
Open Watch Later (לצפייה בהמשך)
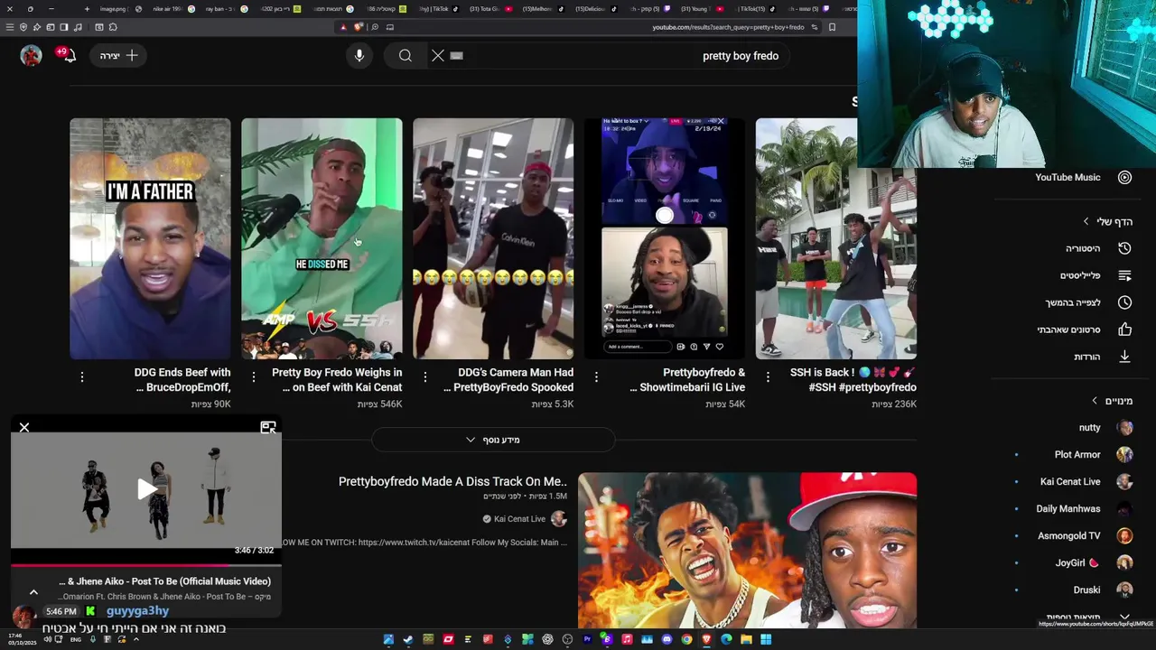[x=1087, y=302]
